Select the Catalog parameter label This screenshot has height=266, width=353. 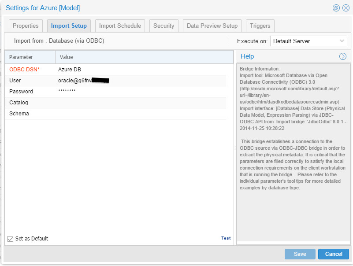point(19,103)
